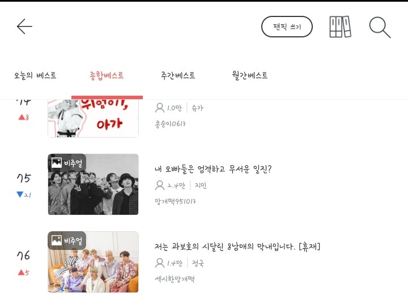
Task: Click author name 콩순이0613
Action: point(170,124)
